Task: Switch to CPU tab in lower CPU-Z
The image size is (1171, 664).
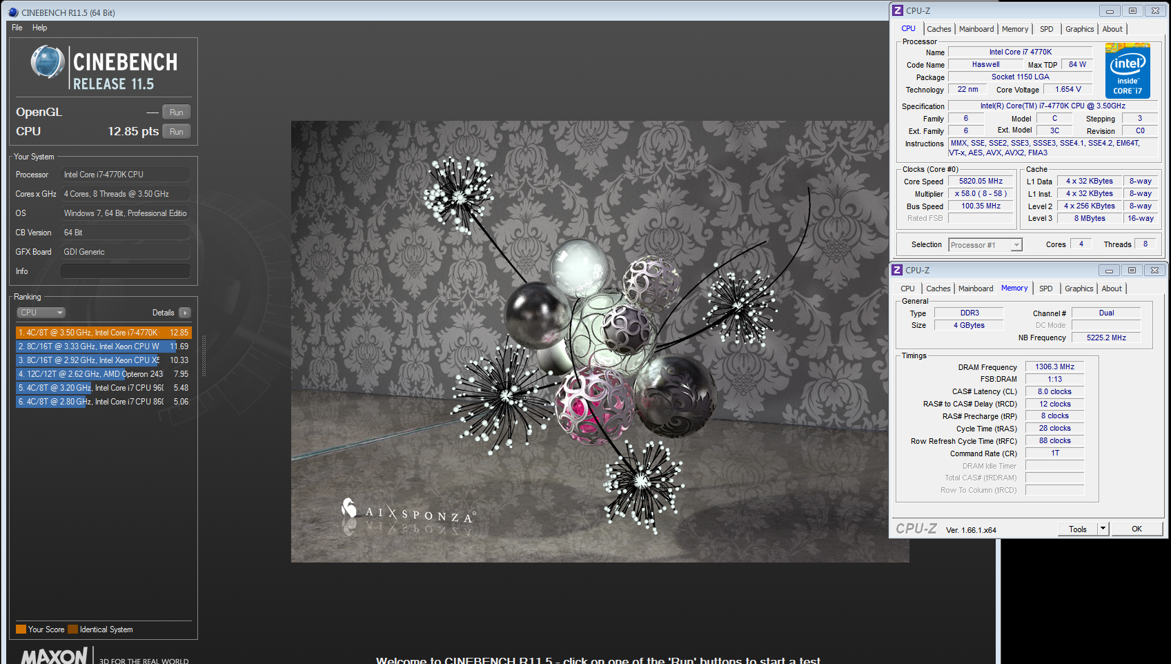Action: point(907,289)
